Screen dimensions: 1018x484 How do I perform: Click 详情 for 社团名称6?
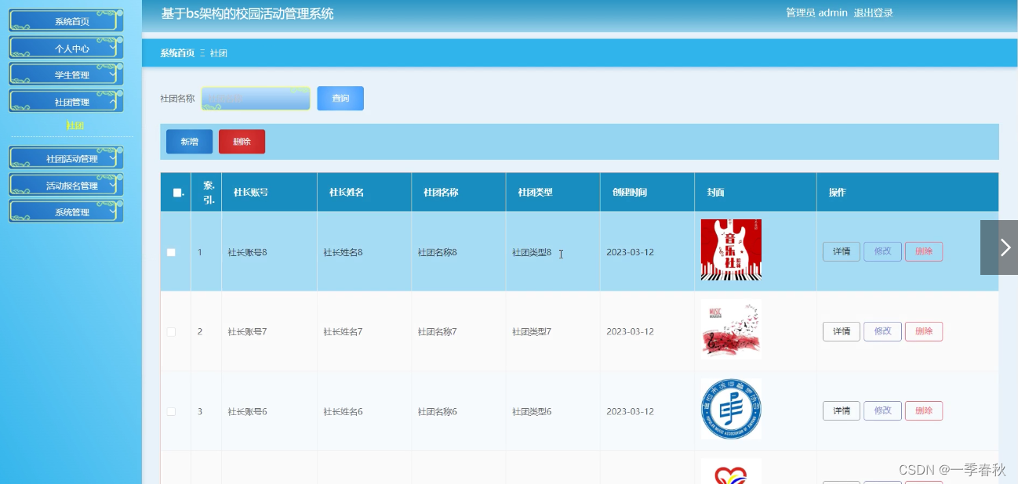click(x=841, y=410)
